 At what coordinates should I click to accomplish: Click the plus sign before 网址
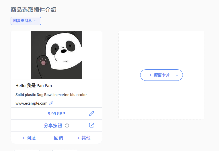[x=24, y=138]
